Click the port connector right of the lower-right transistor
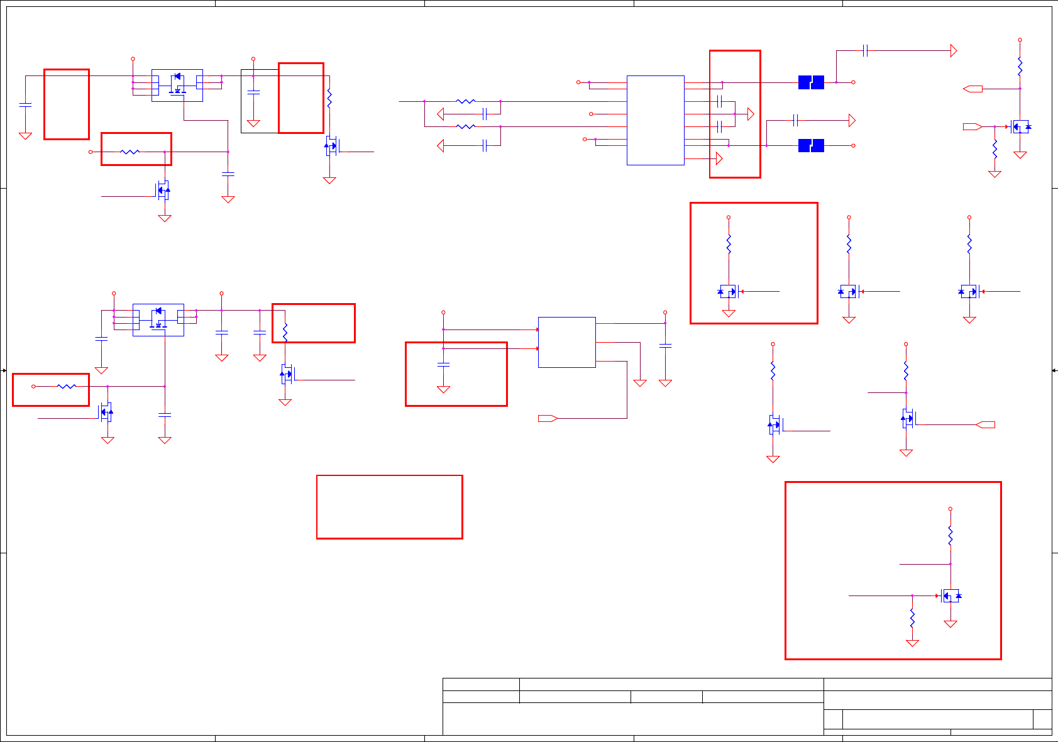Screen dimensions: 1058x742 (985, 424)
